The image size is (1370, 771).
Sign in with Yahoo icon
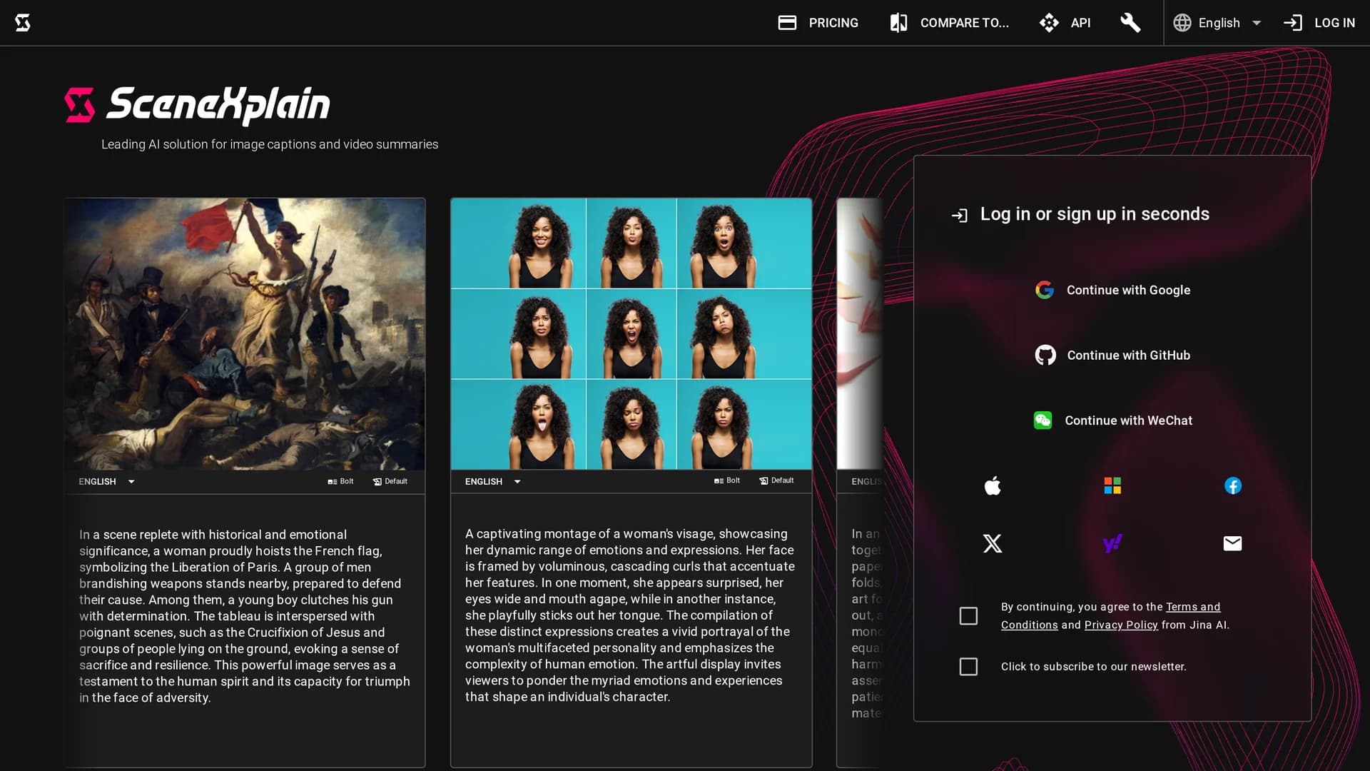pos(1112,544)
